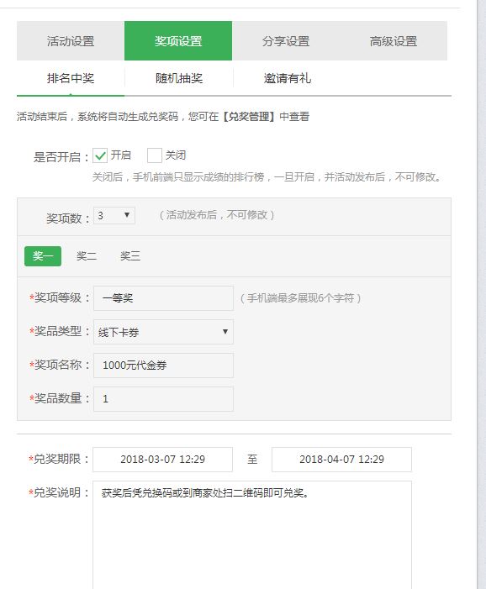Click the 【兑奖管理】 text in the notice

pos(249,117)
